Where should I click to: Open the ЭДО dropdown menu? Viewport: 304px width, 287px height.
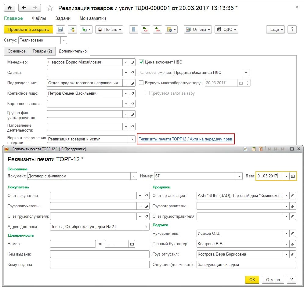(226, 30)
